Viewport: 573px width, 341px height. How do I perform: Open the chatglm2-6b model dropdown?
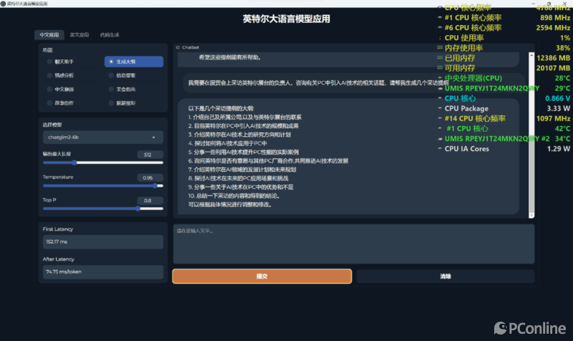(102, 136)
